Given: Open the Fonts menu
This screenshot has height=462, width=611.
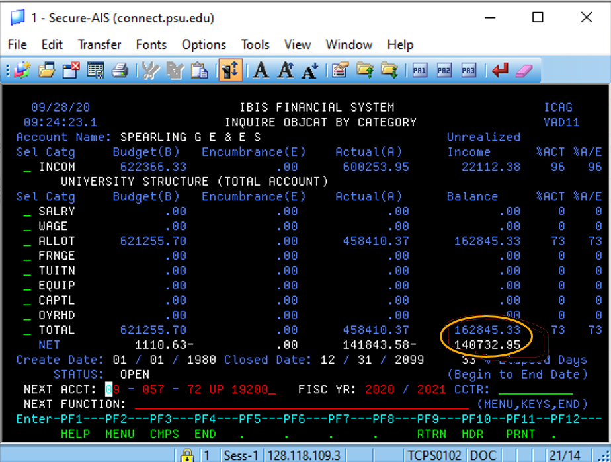Looking at the screenshot, I should point(151,44).
